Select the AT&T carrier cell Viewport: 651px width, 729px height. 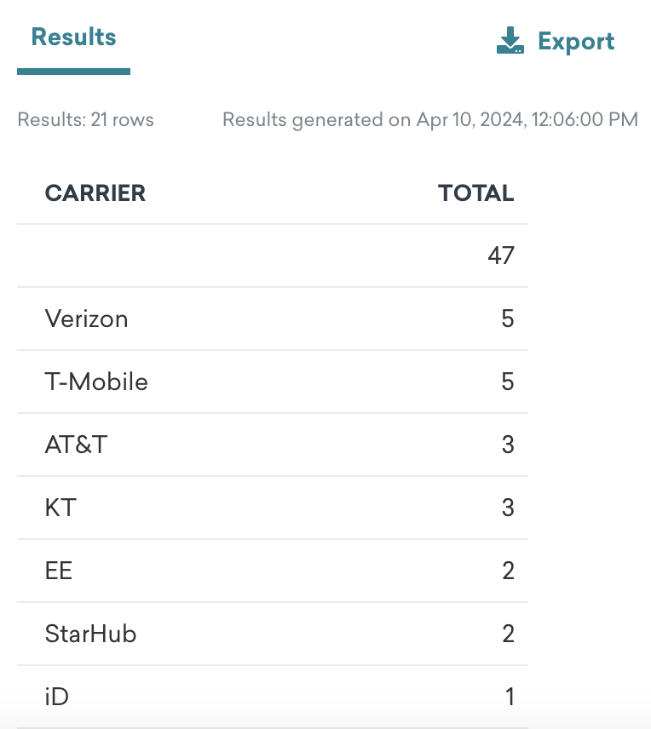point(77,445)
